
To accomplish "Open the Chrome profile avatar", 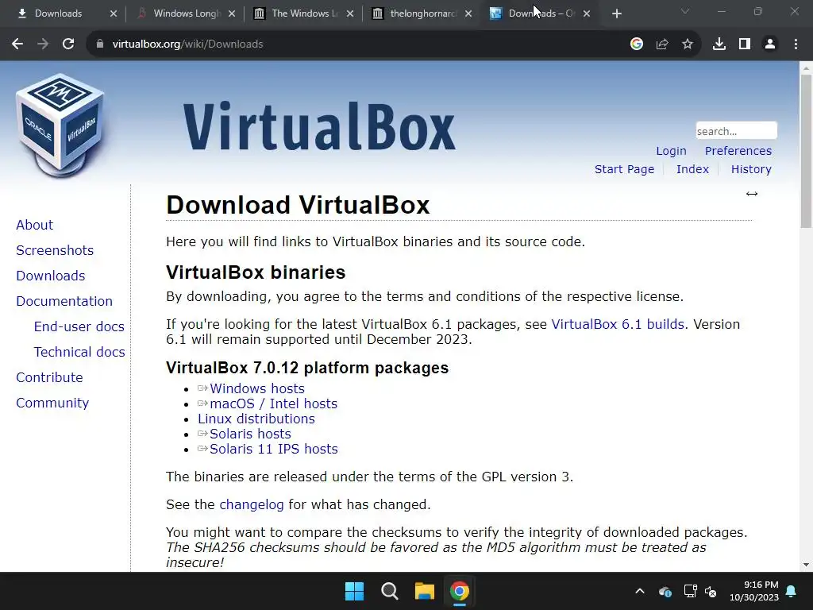I will point(770,44).
